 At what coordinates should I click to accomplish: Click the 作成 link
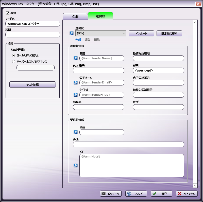pyautogui.click(x=78, y=40)
